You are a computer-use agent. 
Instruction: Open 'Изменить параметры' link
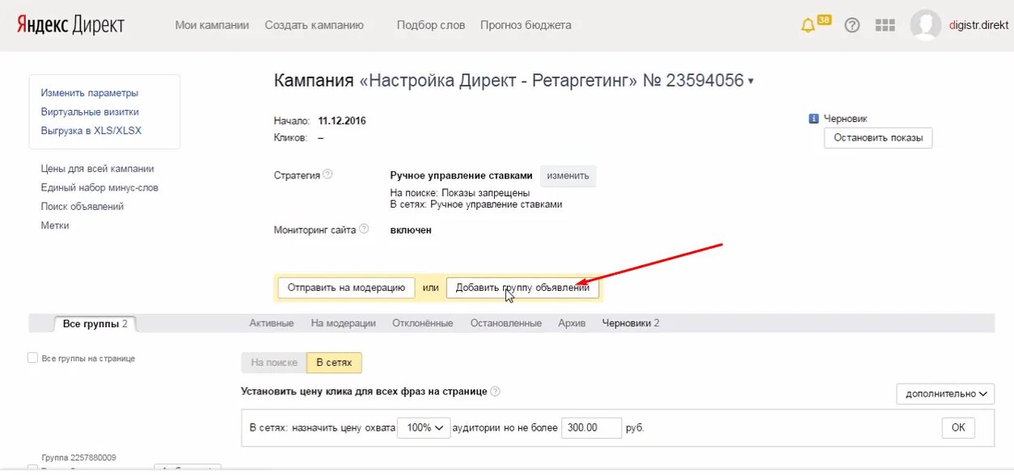point(90,93)
